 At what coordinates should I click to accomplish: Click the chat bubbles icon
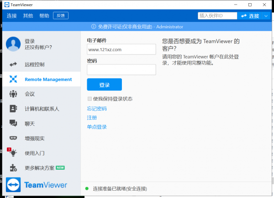pos(13,123)
